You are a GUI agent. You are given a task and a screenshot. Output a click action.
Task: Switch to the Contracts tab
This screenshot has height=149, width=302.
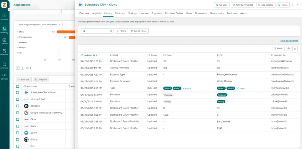click(120, 13)
